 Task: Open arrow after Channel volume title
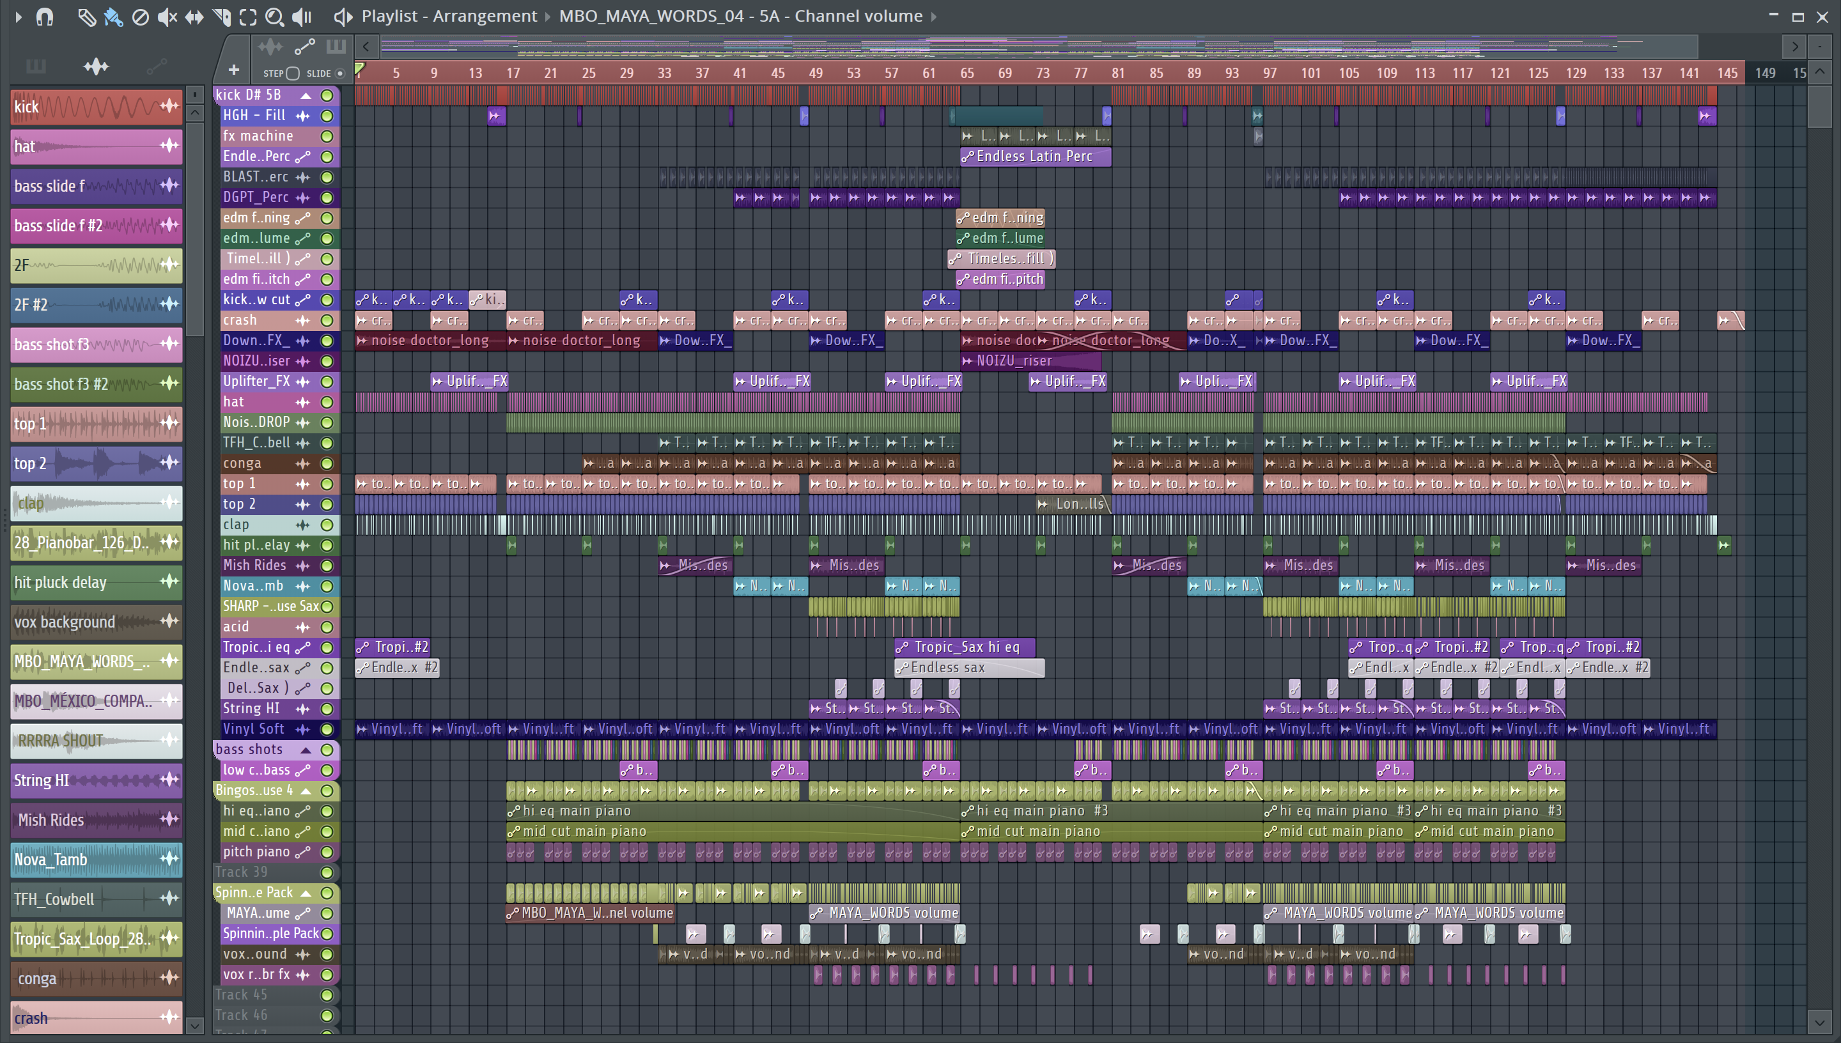point(934,17)
